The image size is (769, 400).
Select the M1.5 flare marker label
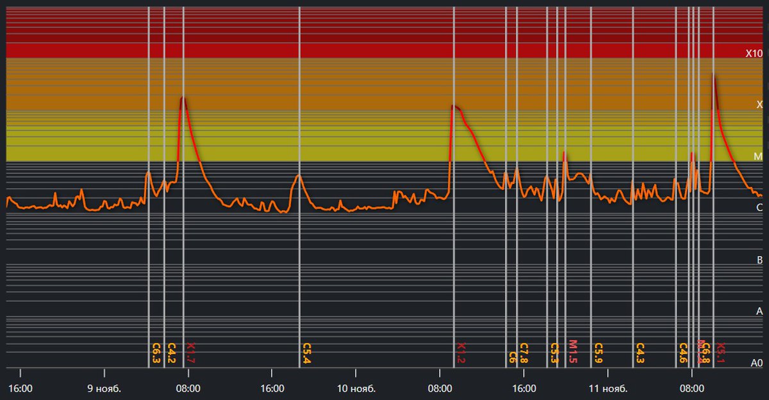(572, 352)
